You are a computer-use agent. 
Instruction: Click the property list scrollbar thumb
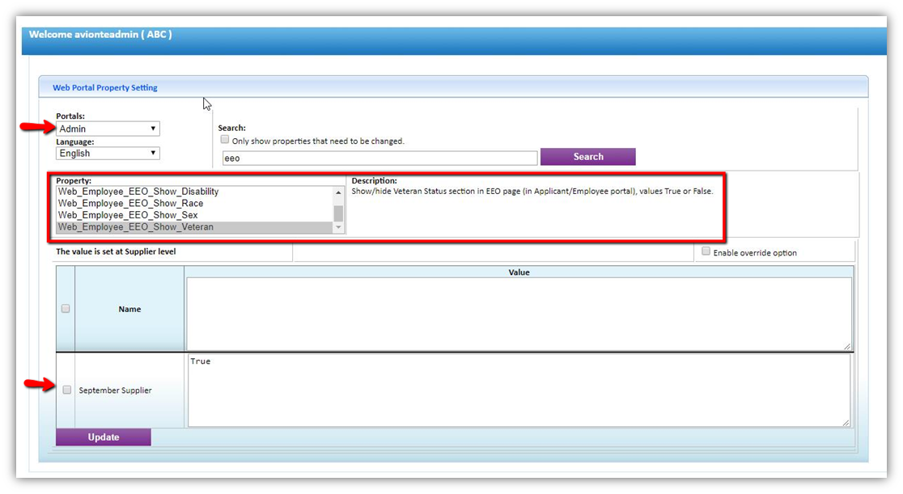coord(338,213)
